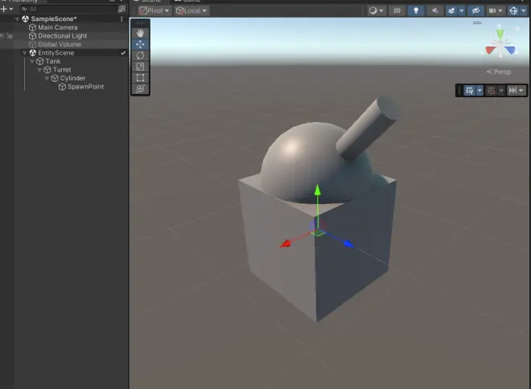Screen dimensions: 531x389
Task: Select the Tank object
Action: point(53,61)
